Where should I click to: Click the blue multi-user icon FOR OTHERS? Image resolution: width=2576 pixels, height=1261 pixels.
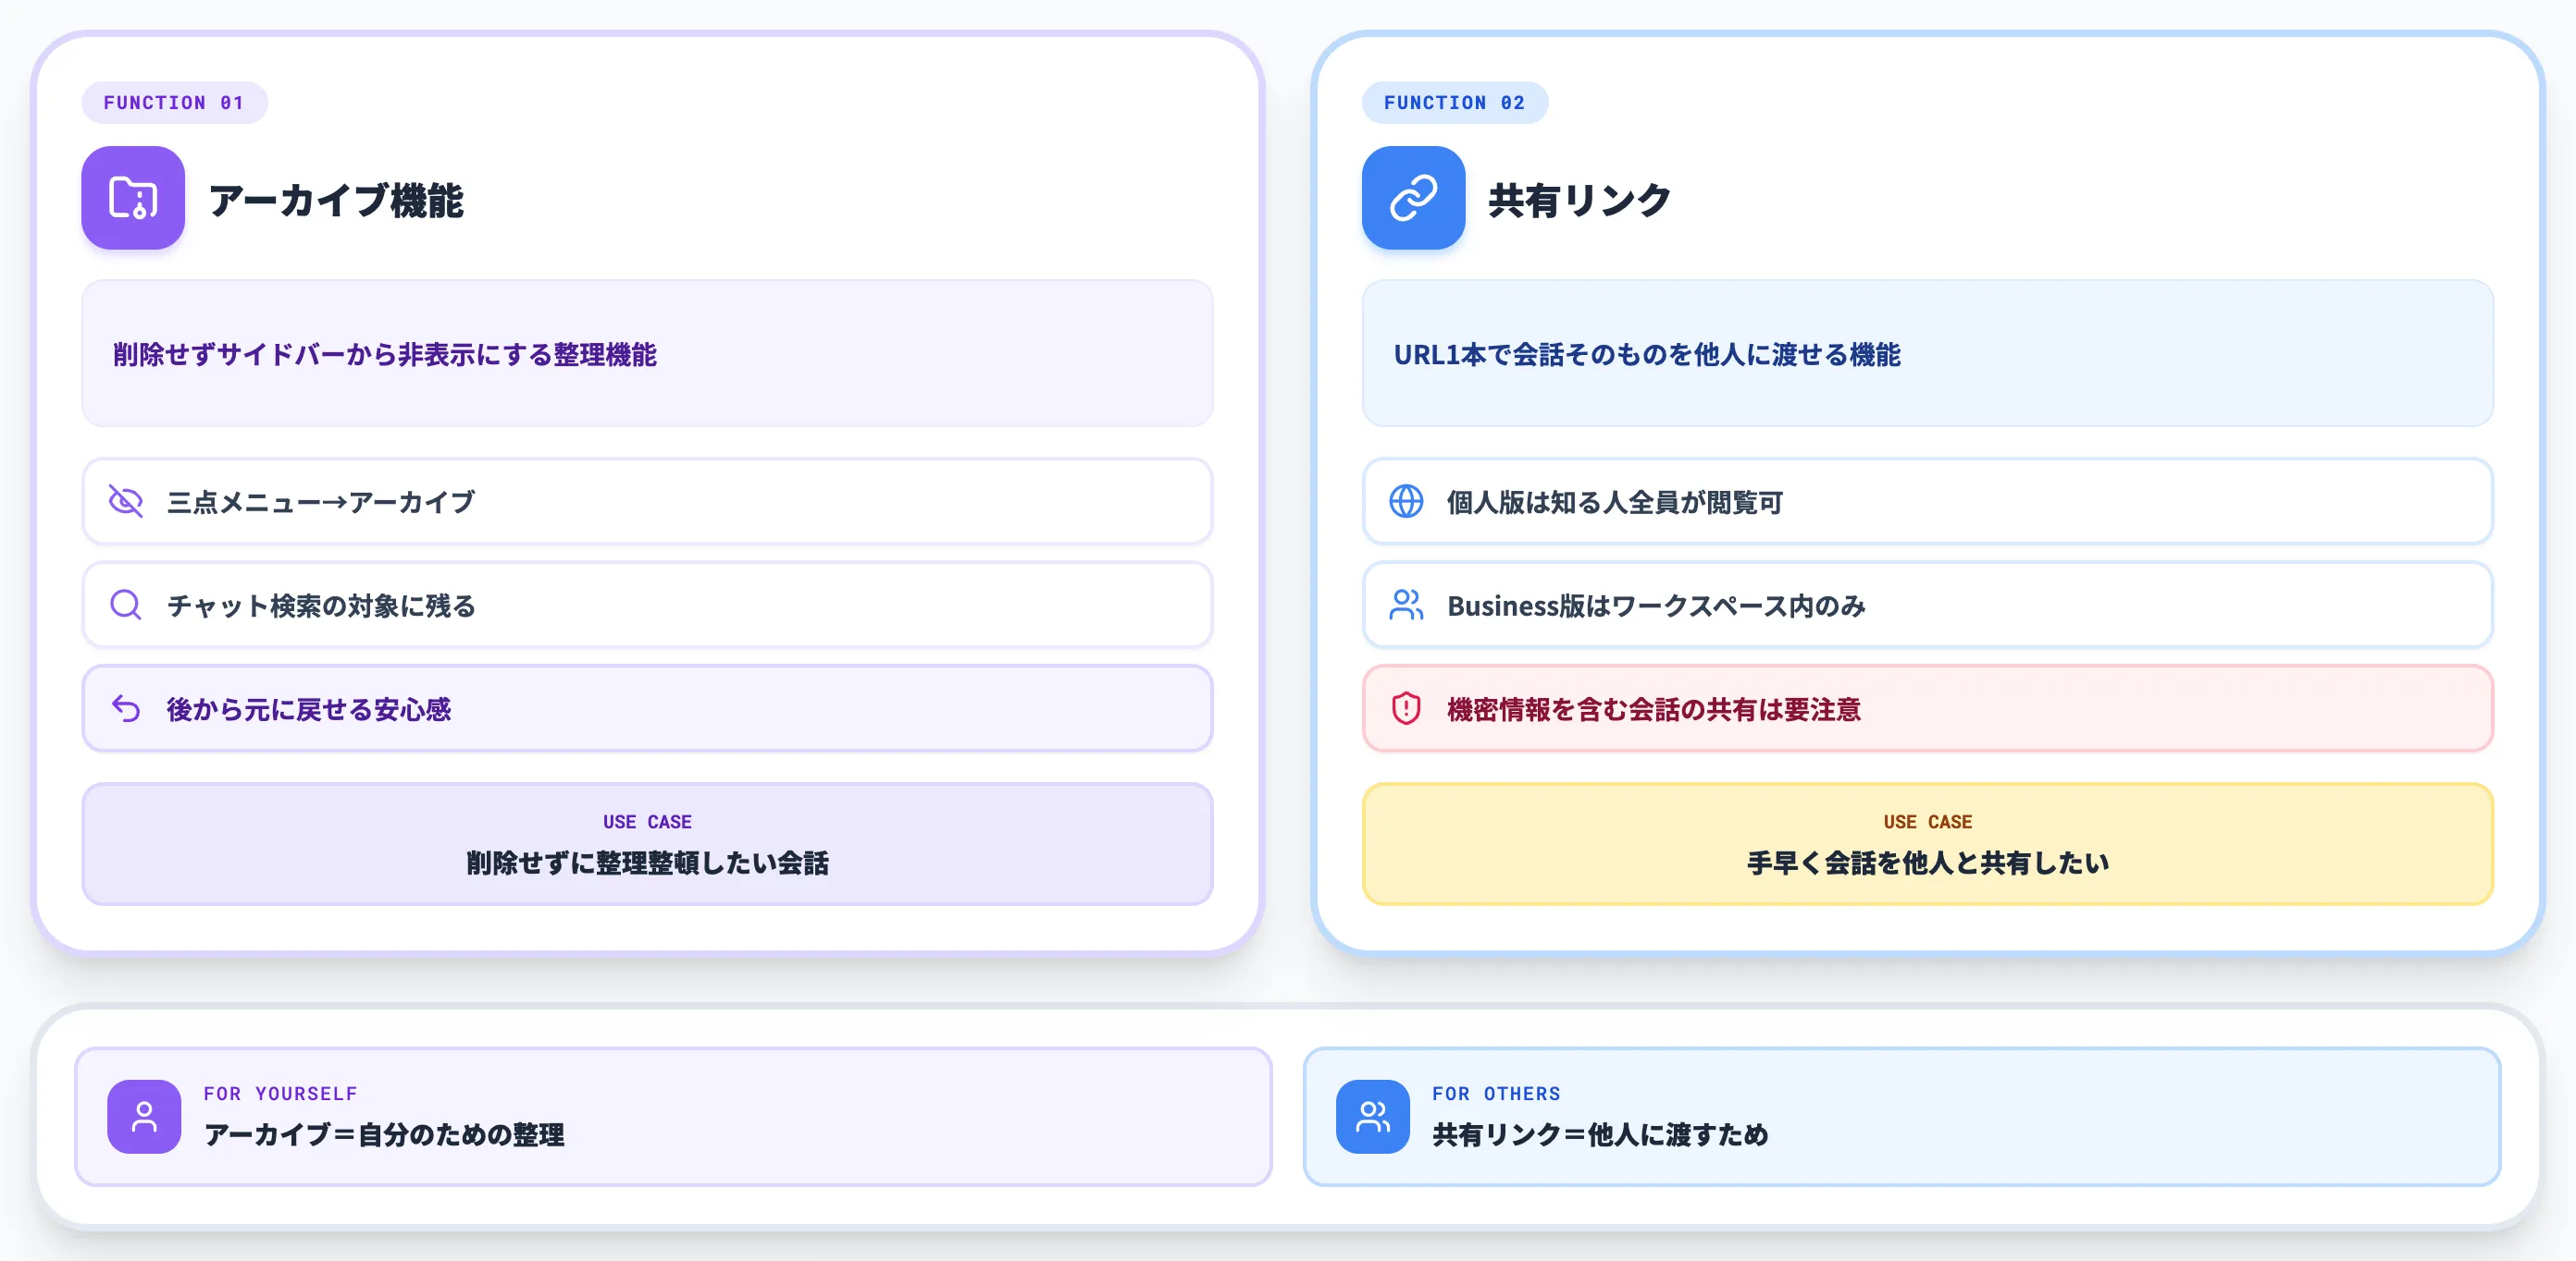pos(1372,1117)
